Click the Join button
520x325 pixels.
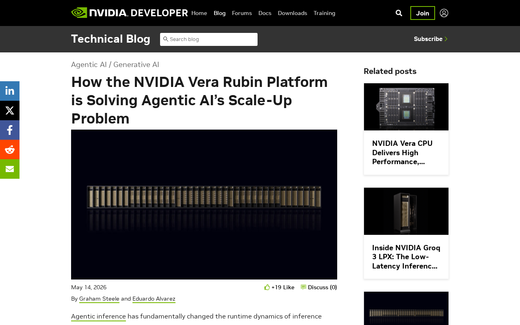422,13
